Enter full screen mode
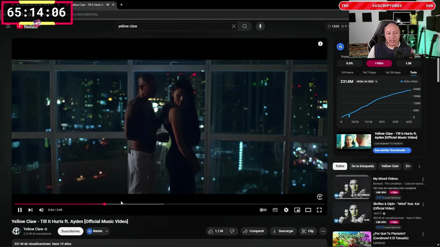440x247 pixels. [x=319, y=210]
